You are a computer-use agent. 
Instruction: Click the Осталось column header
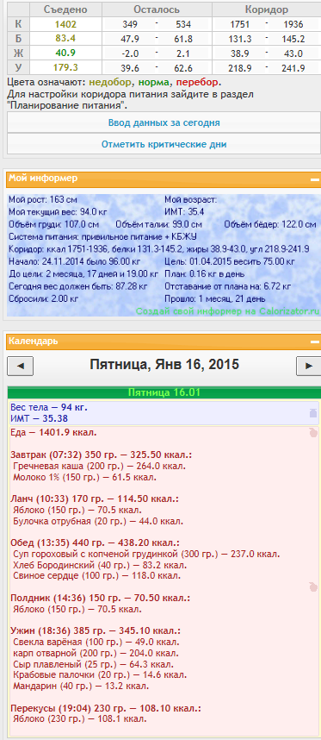click(157, 9)
